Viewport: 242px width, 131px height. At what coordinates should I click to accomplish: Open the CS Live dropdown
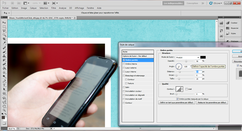coord(216,3)
